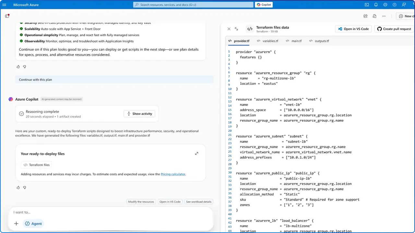Open the Pricing calculator link
The image size is (415, 233).
pyautogui.click(x=173, y=174)
